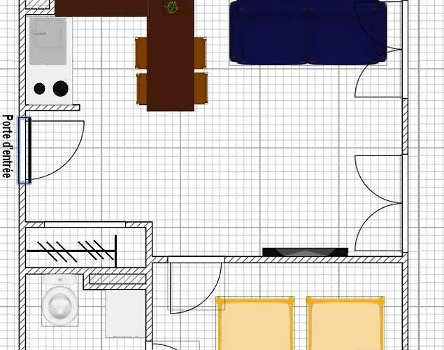The width and height of the screenshot is (444, 350).
Task: Select the upper left orange chair
Action: 141,53
